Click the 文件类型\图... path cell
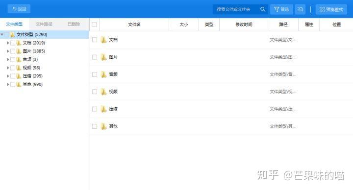This screenshot has height=190, width=353. [x=282, y=57]
